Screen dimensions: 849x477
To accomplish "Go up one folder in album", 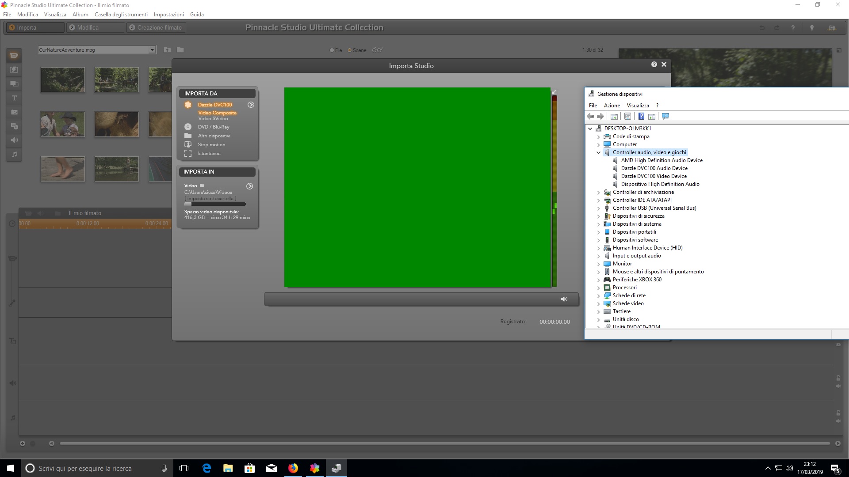I will [167, 50].
